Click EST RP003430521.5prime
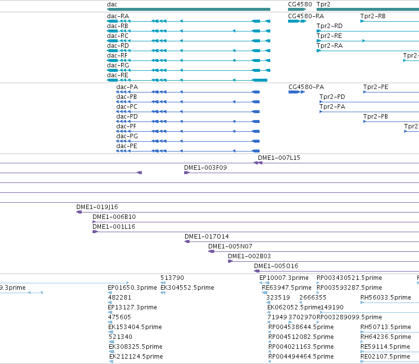The height and width of the screenshot is (364, 419). [x=349, y=278]
